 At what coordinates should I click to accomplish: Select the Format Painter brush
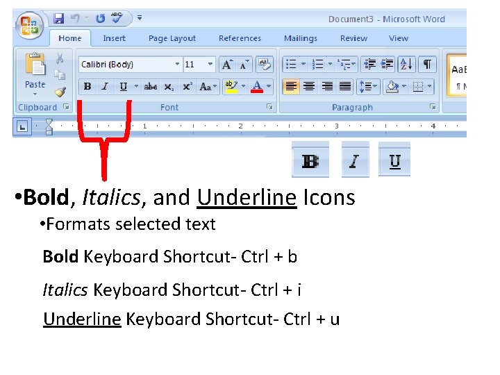click(x=60, y=92)
